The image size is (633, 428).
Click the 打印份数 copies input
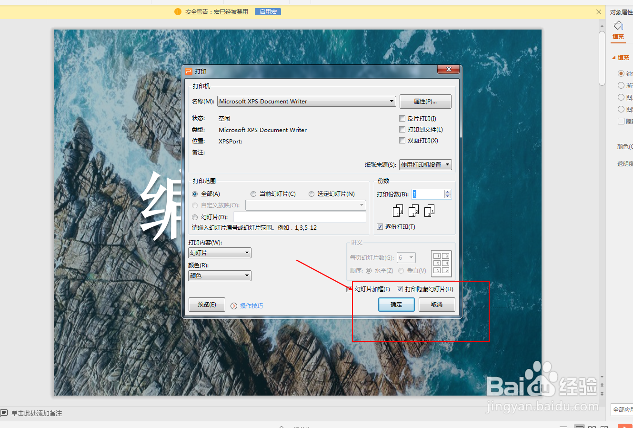[x=428, y=194]
